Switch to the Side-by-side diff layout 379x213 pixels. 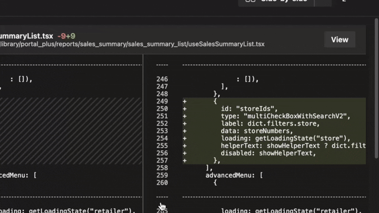[x=276, y=2]
